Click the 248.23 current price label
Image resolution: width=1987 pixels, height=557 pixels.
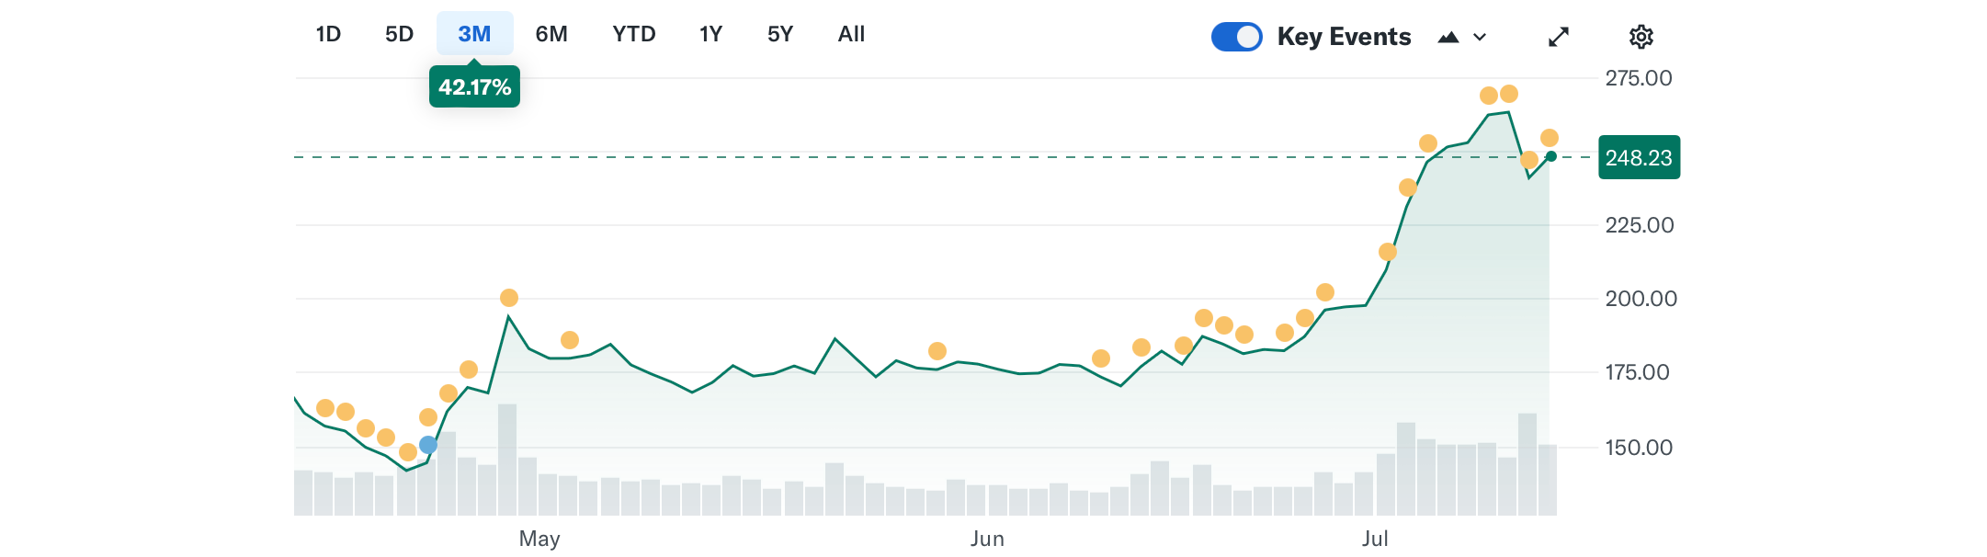1639,157
